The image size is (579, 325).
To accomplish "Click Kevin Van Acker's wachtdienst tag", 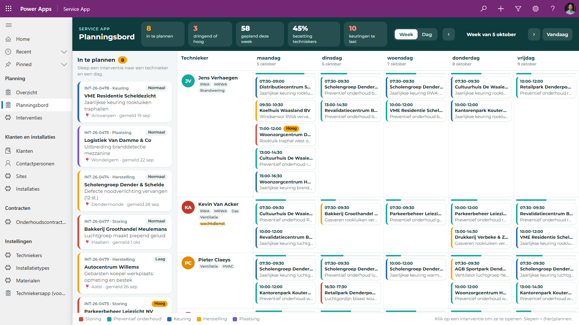I will tap(212, 224).
